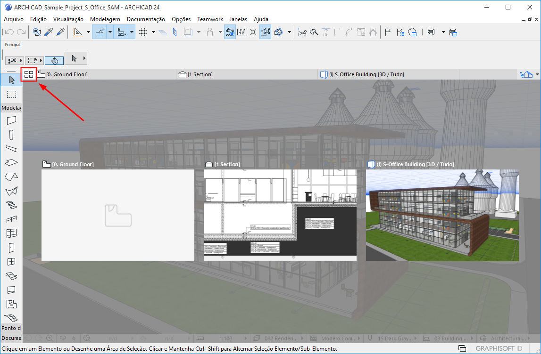Activate the Trim scissors tool
541x354 pixels.
[x=302, y=32]
